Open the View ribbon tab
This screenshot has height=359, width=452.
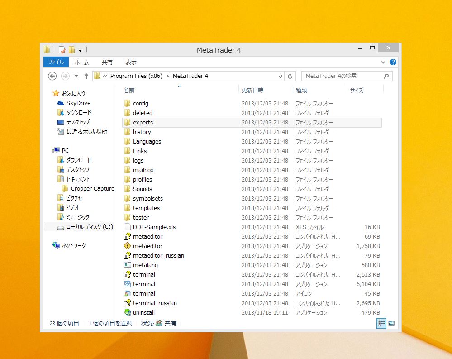tap(131, 62)
